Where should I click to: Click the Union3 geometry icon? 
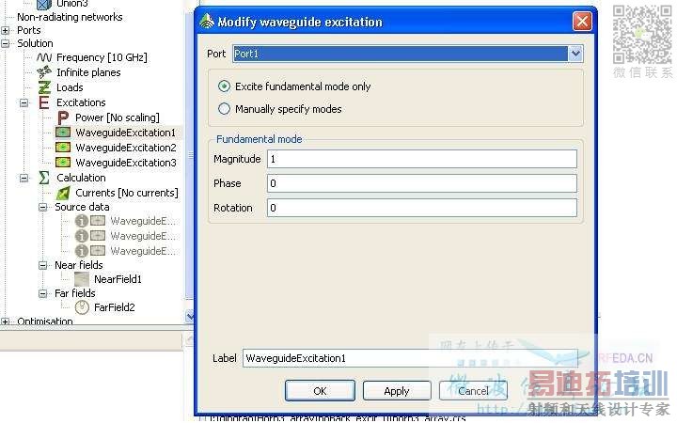point(44,5)
